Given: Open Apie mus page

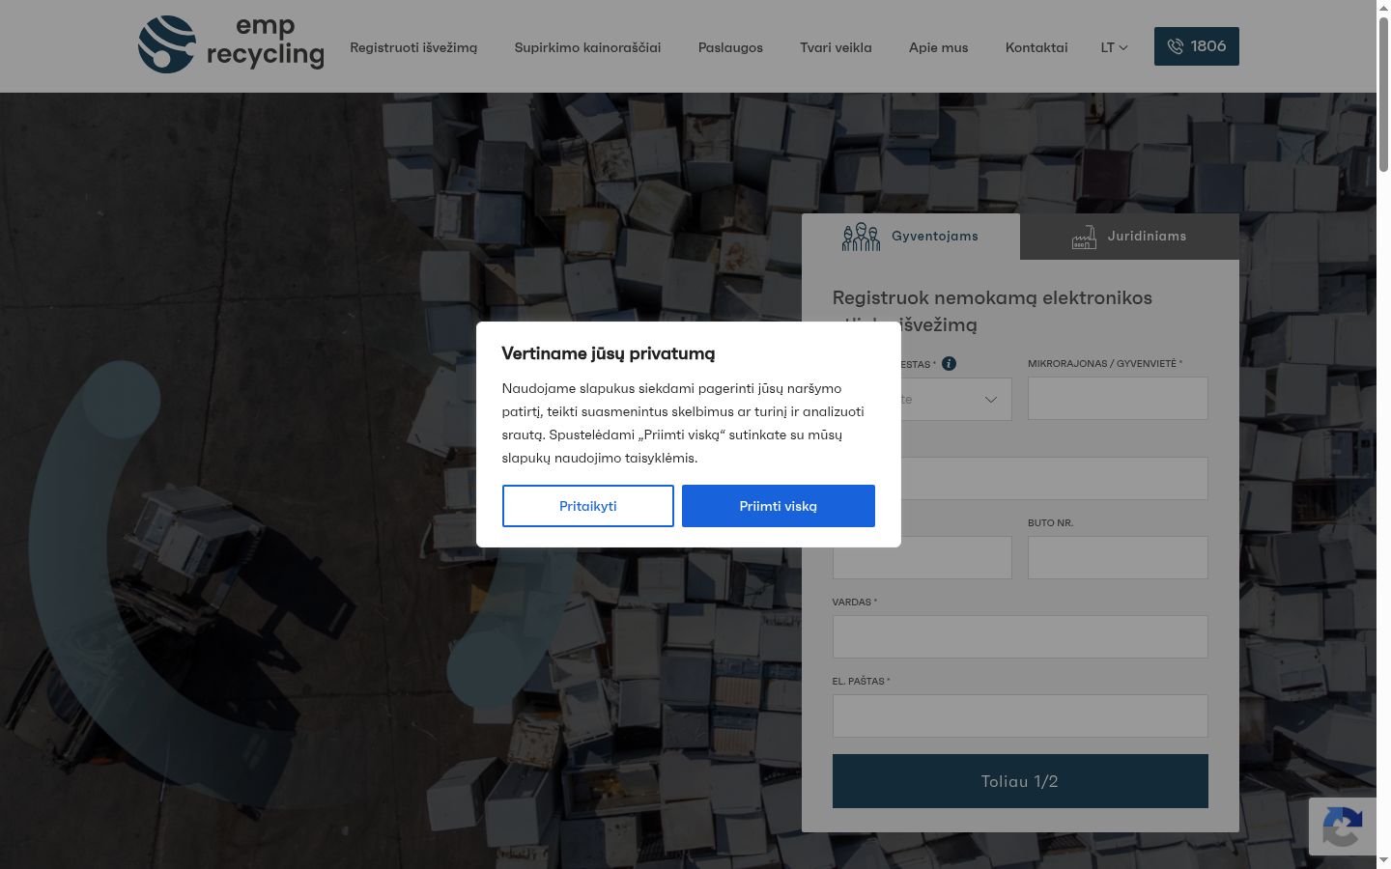Looking at the screenshot, I should (938, 47).
